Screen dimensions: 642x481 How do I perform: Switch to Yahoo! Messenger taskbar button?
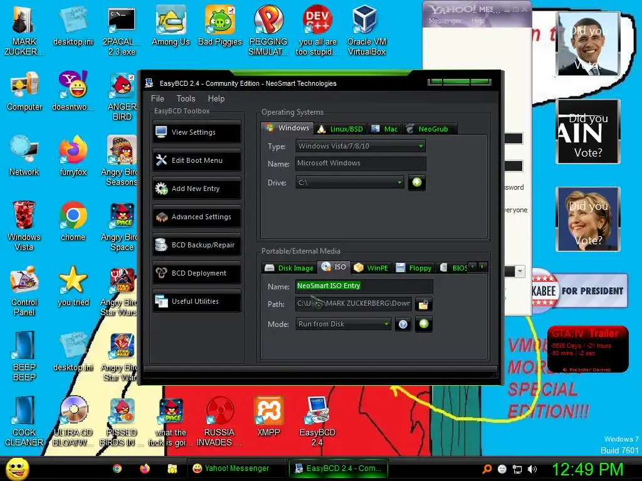pyautogui.click(x=238, y=468)
